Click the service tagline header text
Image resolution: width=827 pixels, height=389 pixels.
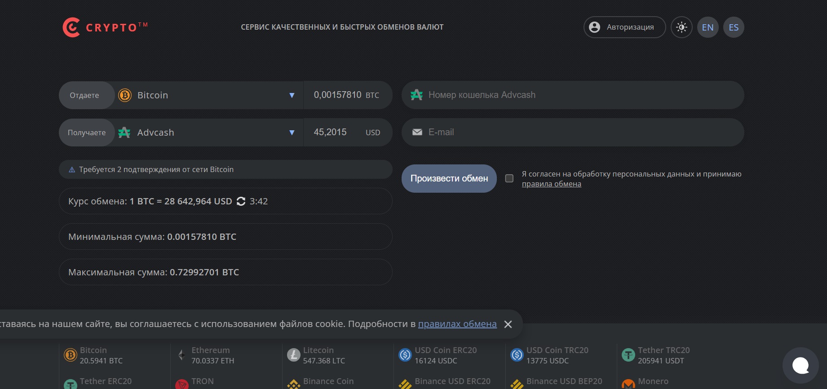pos(342,27)
